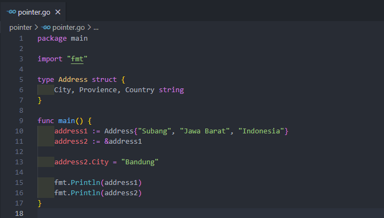384x218 pixels.
Task: Click the "Subang" string literal
Action: pos(155,131)
